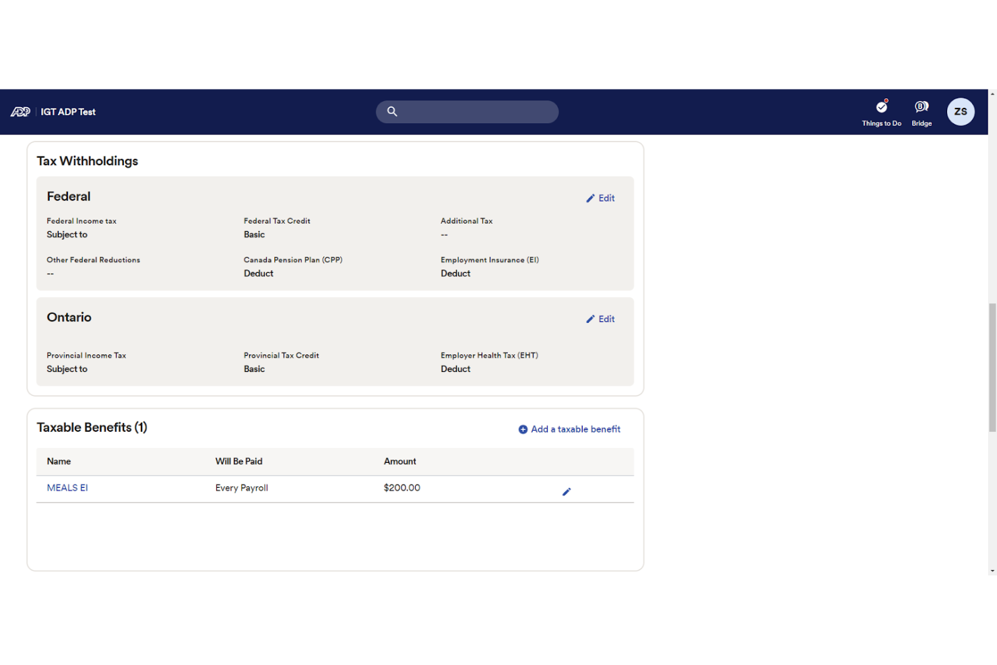Click the pencil icon next to MEALS EI amount
The height and width of the screenshot is (665, 997).
point(567,492)
